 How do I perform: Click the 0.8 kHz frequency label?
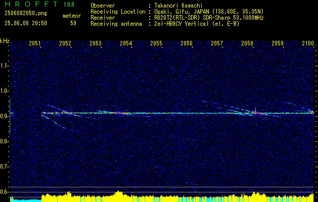pyautogui.click(x=4, y=141)
